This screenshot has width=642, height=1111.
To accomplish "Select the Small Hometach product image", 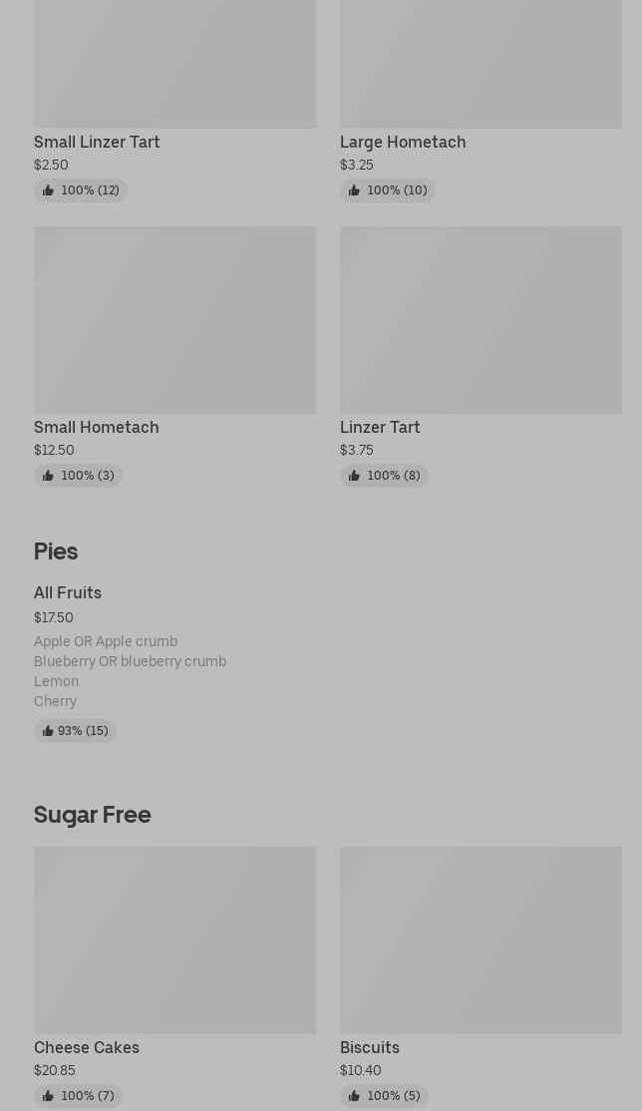I will [x=174, y=320].
